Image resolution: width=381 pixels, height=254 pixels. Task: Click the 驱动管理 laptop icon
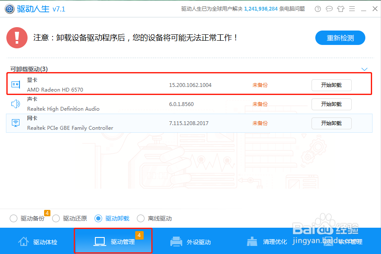click(100, 242)
